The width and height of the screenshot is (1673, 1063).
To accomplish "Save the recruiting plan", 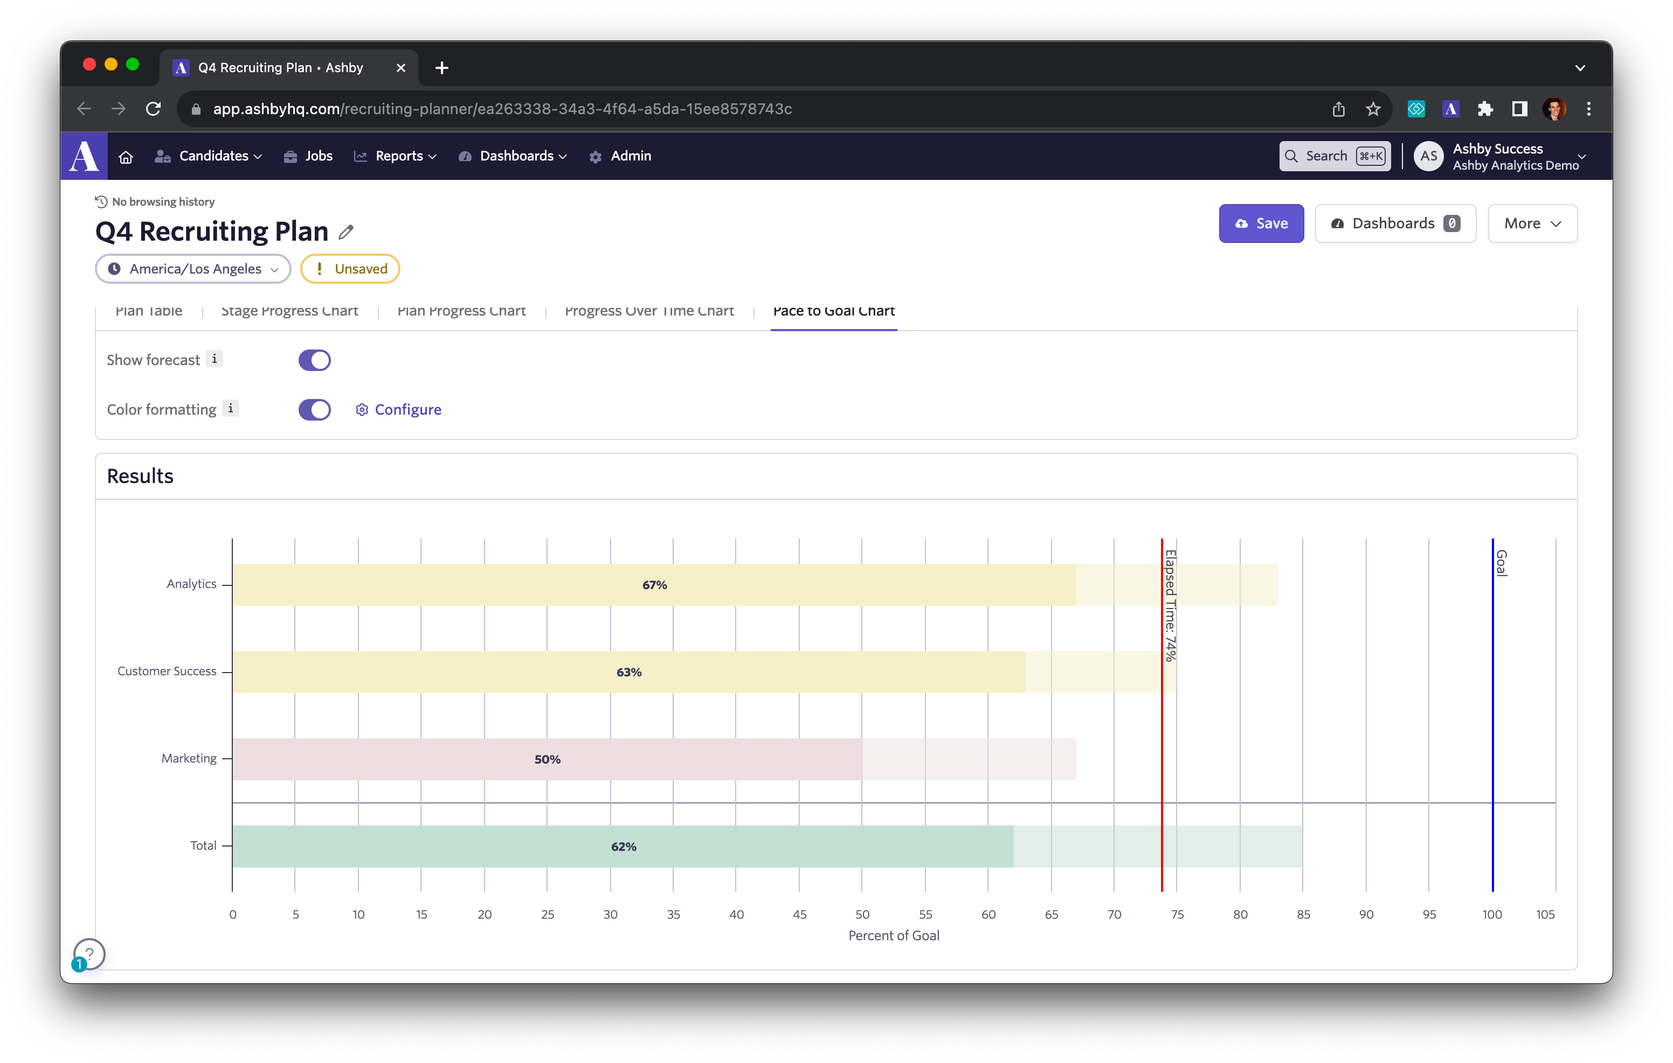I will click(x=1261, y=223).
